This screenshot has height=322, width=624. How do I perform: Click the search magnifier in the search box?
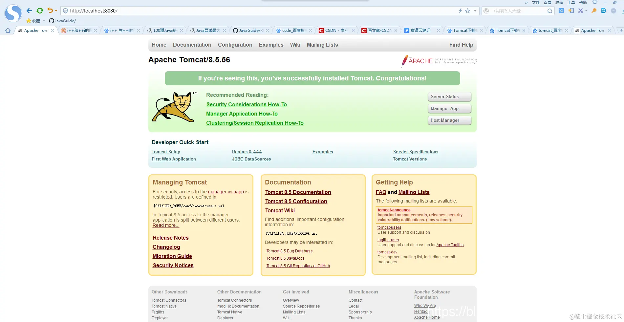click(550, 11)
